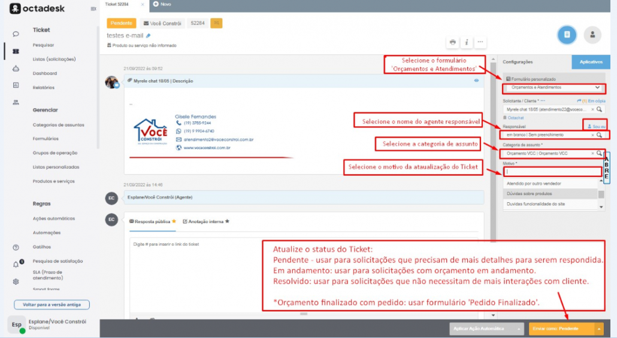Open the three-dot more options button
617x338 pixels.
(480, 42)
